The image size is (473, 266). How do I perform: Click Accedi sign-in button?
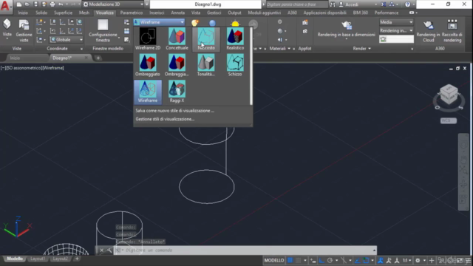point(352,4)
